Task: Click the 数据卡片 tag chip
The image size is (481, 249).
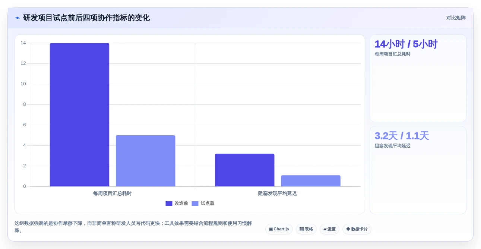Action: (357, 229)
